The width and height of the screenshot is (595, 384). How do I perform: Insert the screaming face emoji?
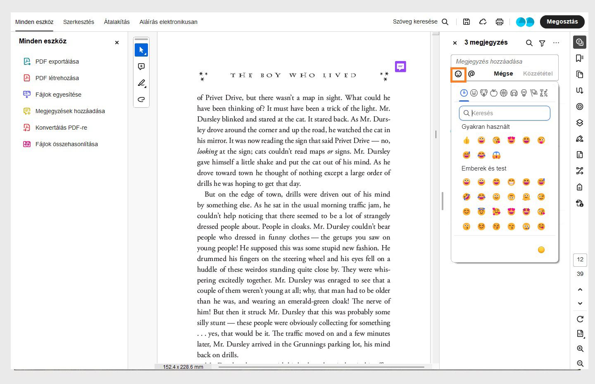pyautogui.click(x=496, y=155)
